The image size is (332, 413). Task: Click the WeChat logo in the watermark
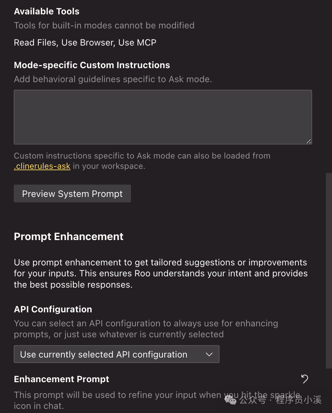click(230, 399)
